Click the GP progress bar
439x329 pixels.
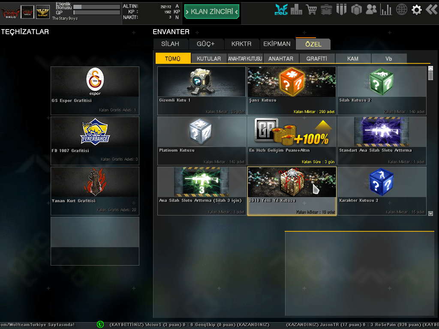coord(96,12)
